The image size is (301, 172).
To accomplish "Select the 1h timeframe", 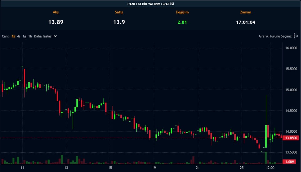I will (30, 36).
